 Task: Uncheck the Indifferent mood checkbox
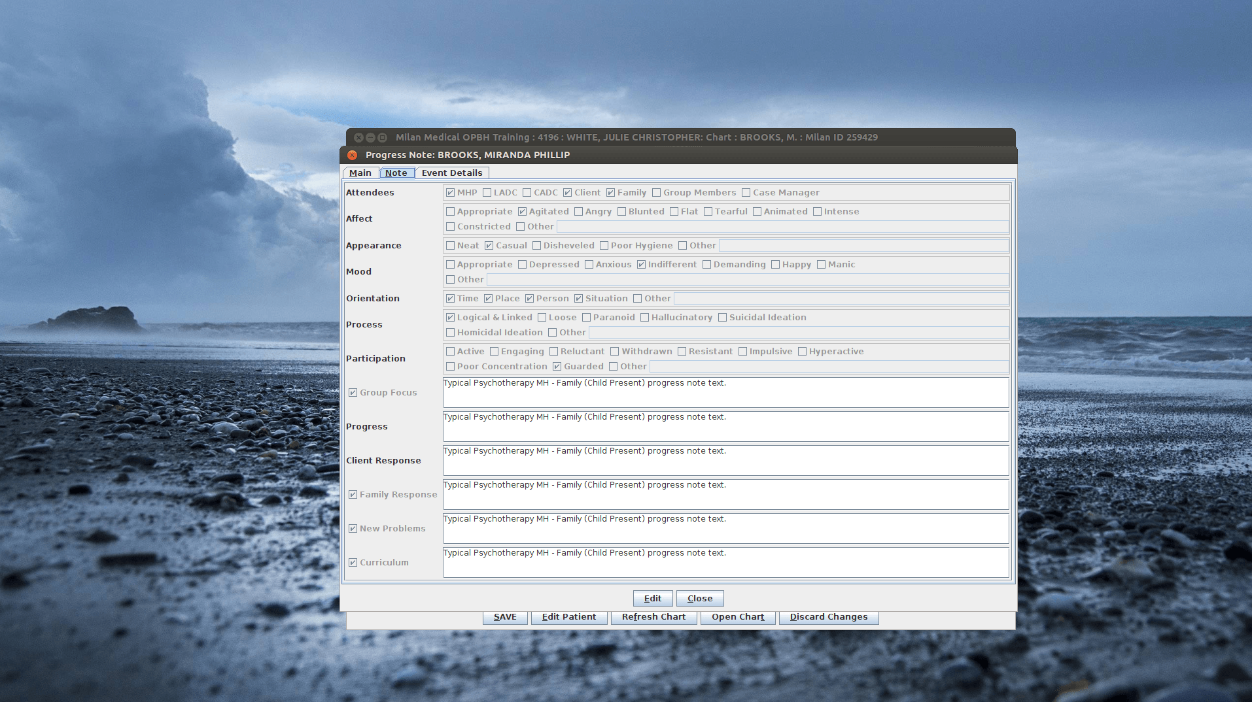(x=641, y=264)
